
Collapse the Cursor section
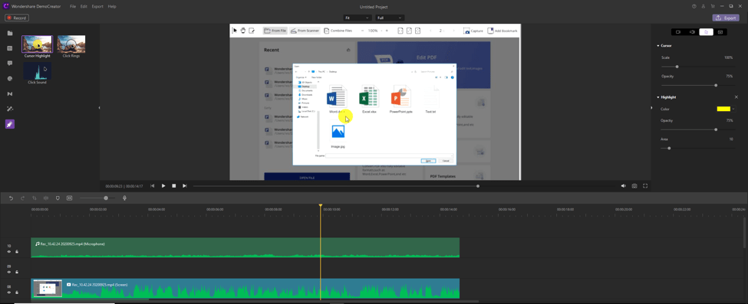click(x=657, y=46)
